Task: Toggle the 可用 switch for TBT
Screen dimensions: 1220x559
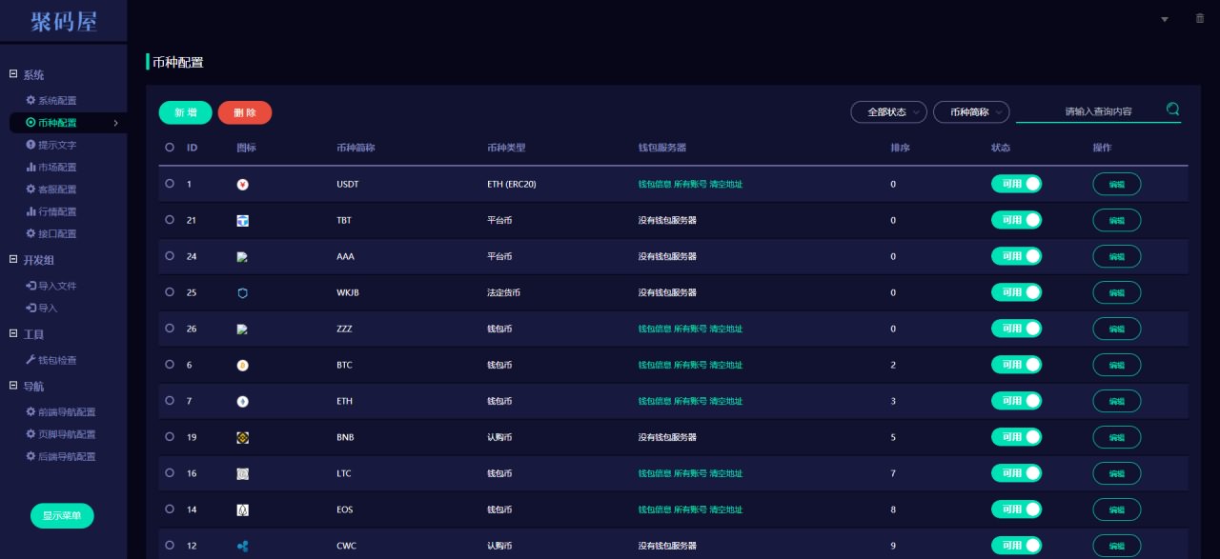Action: pos(1016,220)
